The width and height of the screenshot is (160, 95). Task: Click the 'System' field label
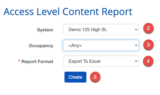pyautogui.click(x=45, y=30)
